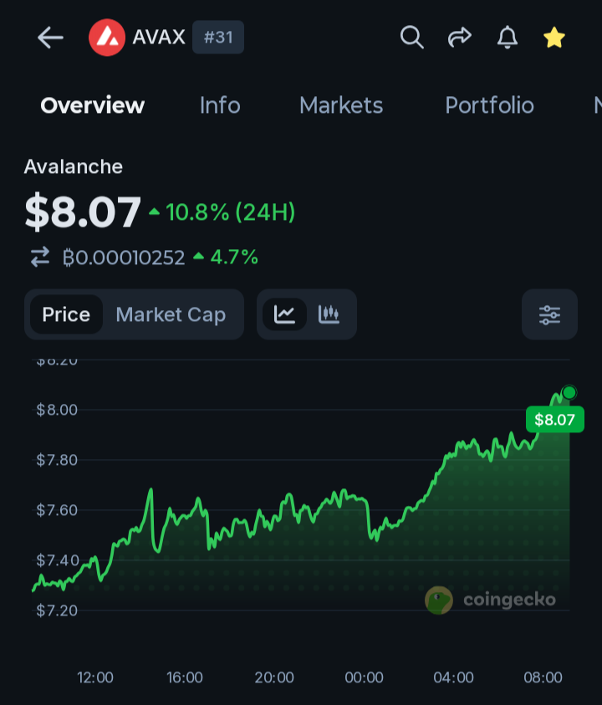Click the green chart endpoint marker

click(x=569, y=392)
